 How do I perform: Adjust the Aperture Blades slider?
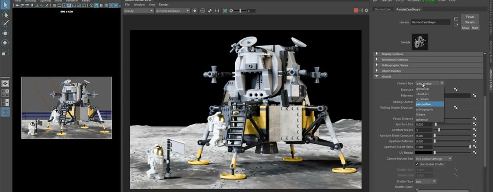coord(439,130)
